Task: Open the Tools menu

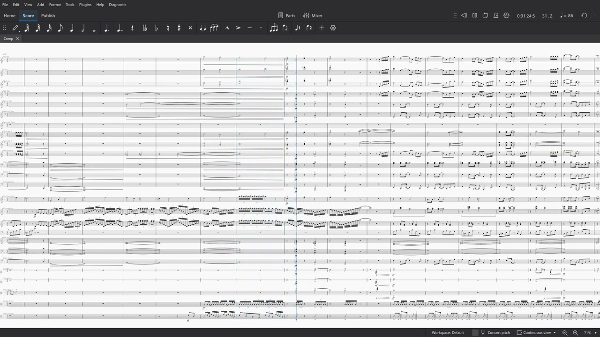Action: [70, 5]
